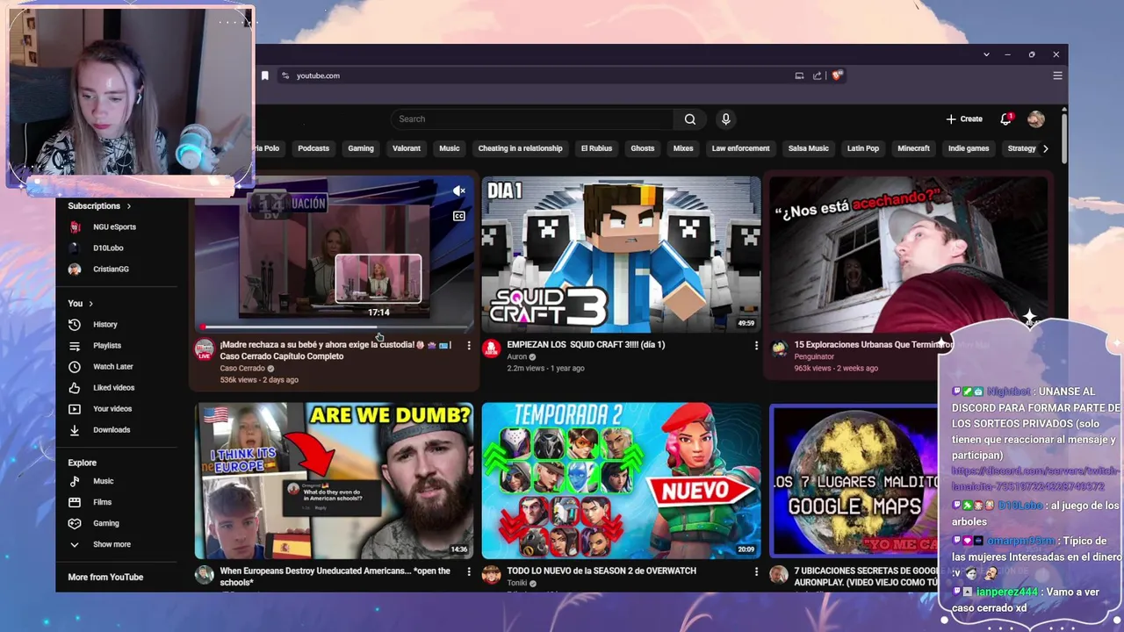Open browser bookmark icon beside address

coord(264,75)
